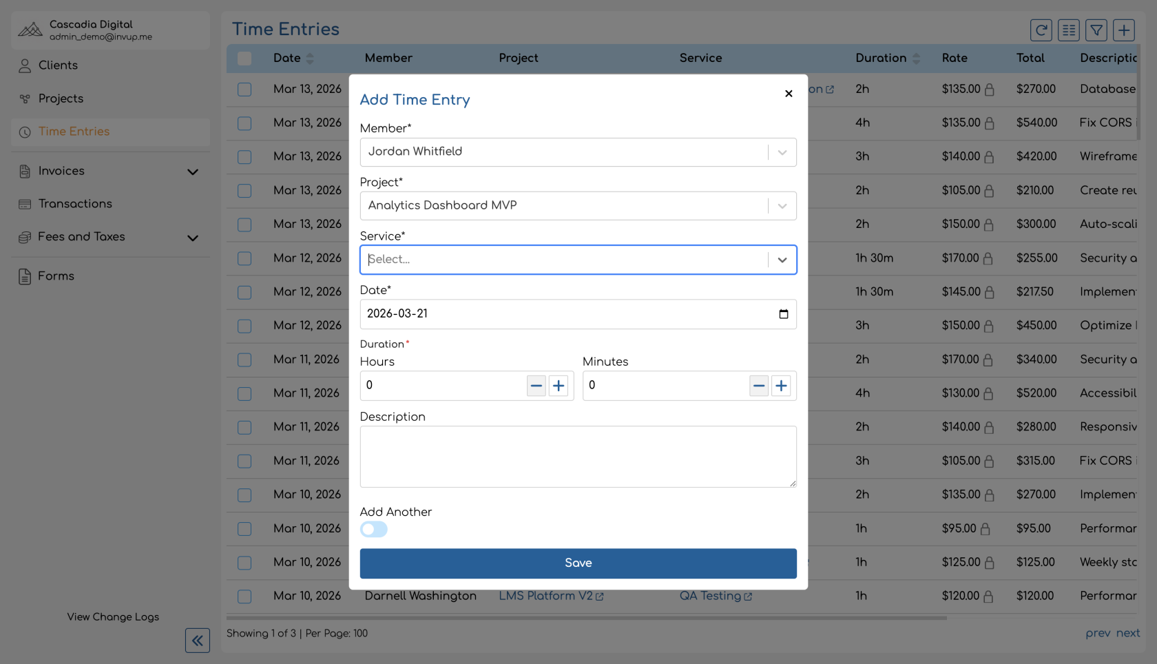Open the date picker calendar icon
The height and width of the screenshot is (664, 1157).
(x=784, y=314)
